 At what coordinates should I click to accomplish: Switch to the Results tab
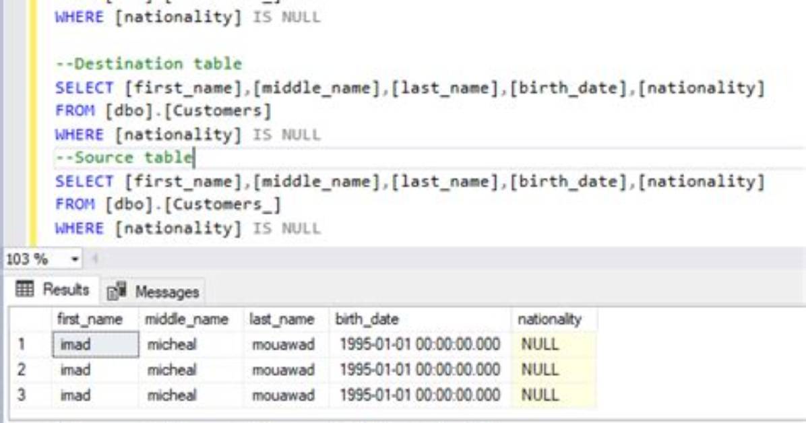[x=53, y=290]
